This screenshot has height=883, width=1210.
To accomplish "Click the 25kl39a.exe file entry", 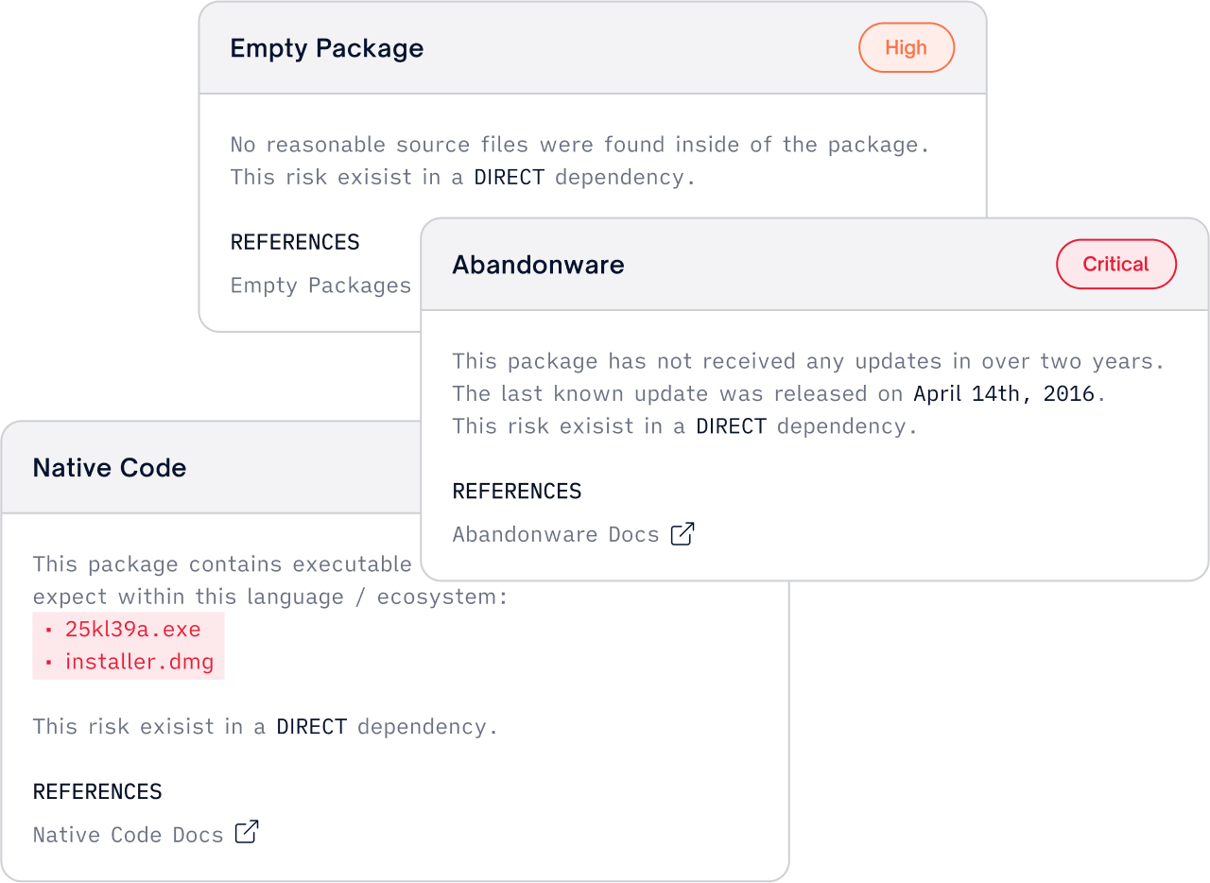I will (x=129, y=629).
